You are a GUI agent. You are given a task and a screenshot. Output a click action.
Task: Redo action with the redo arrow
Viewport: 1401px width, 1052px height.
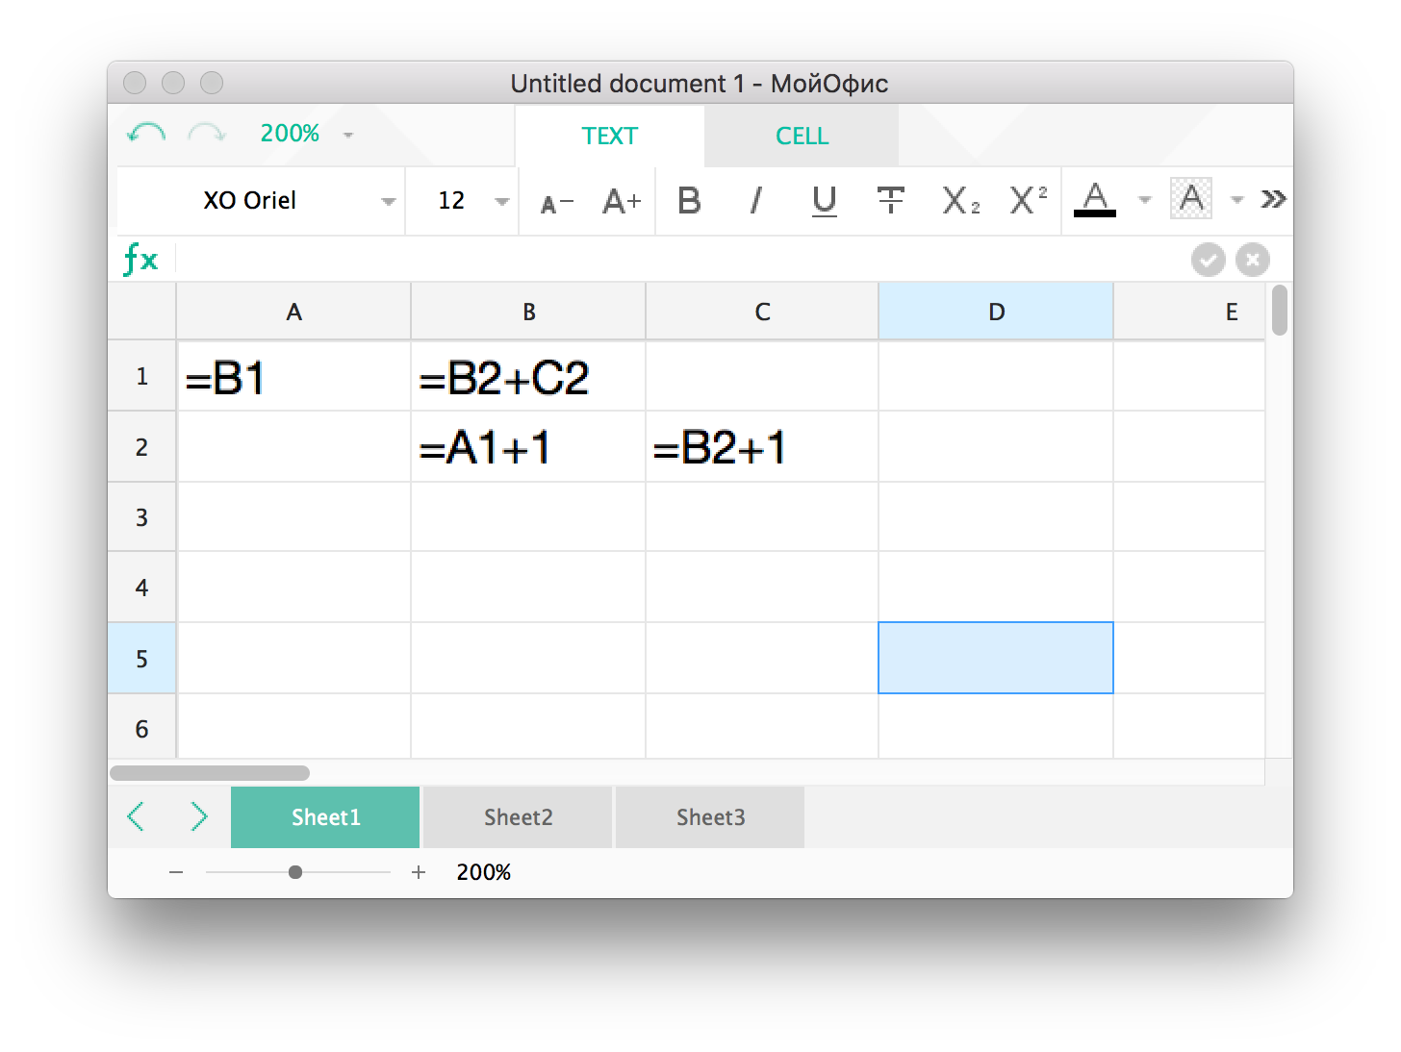point(206,134)
